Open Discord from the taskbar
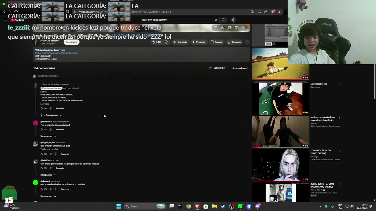376x211 pixels. click(x=258, y=206)
